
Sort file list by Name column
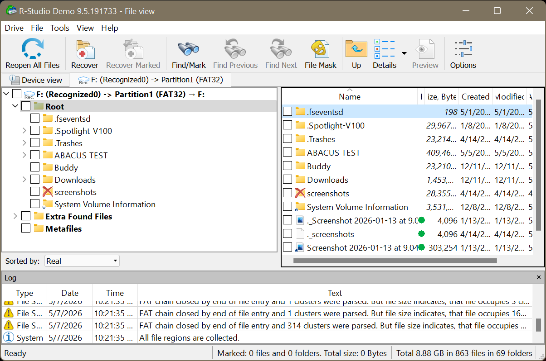point(350,96)
